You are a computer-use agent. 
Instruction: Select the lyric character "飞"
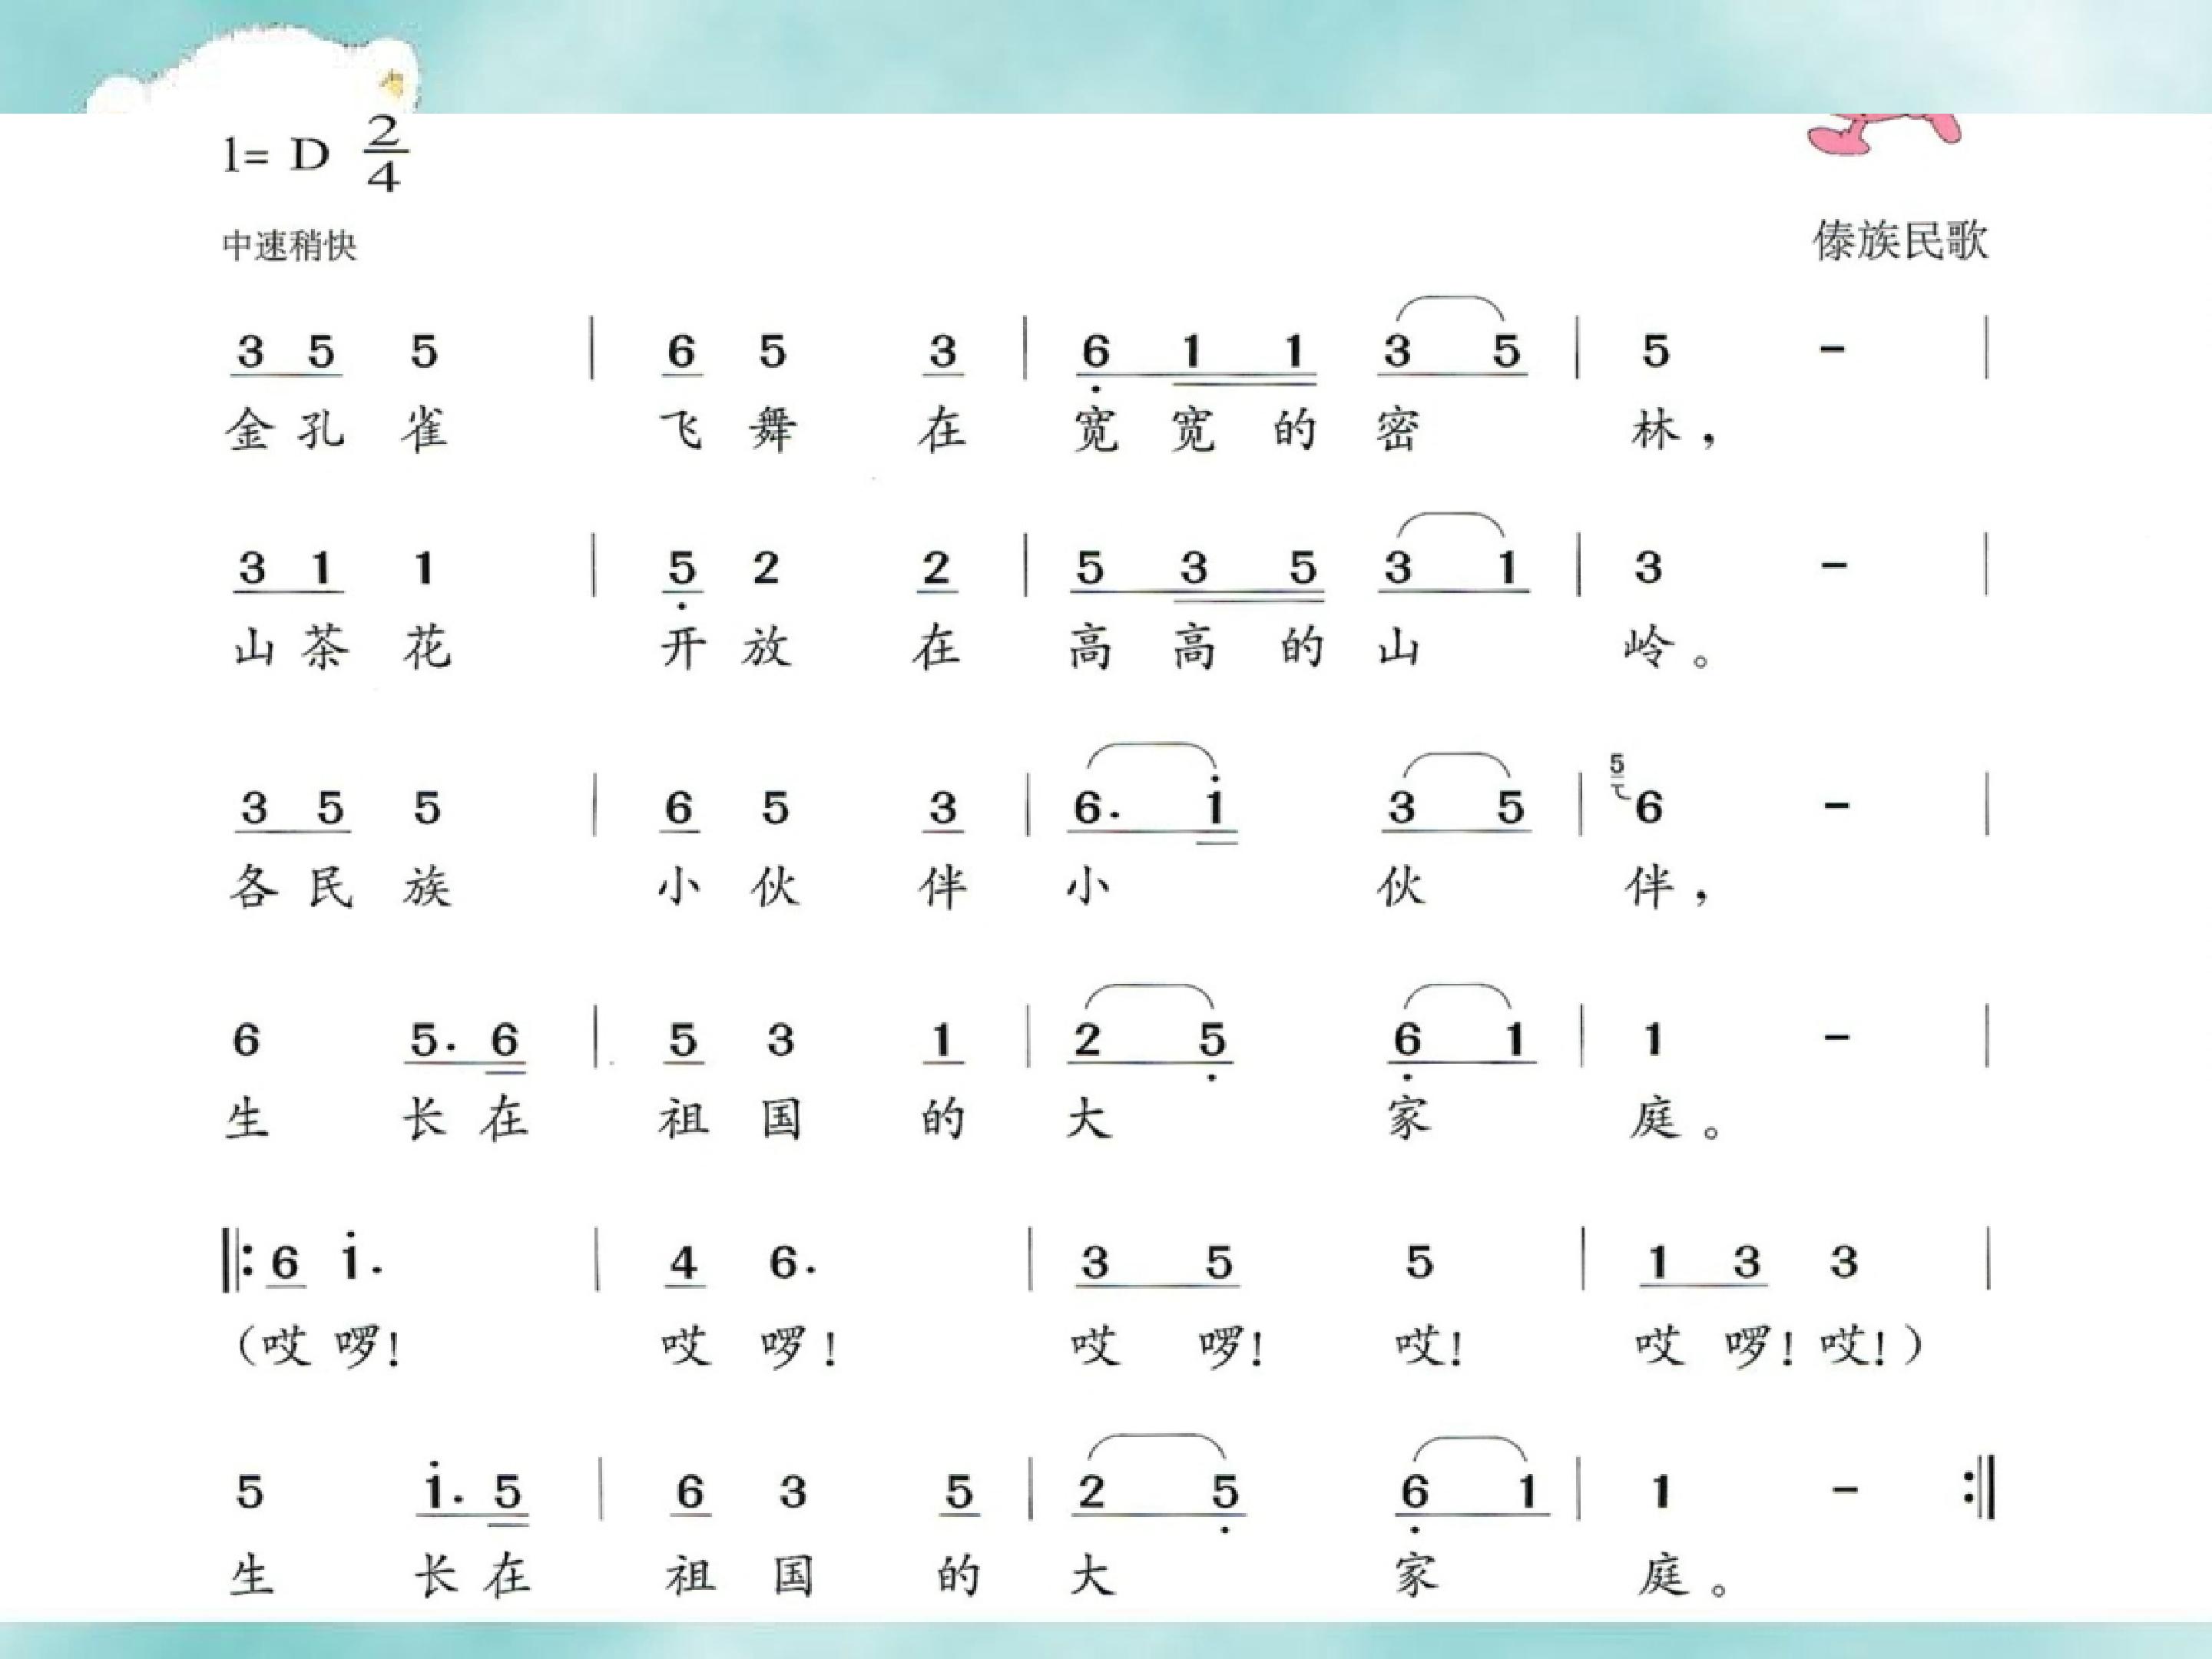pyautogui.click(x=682, y=431)
